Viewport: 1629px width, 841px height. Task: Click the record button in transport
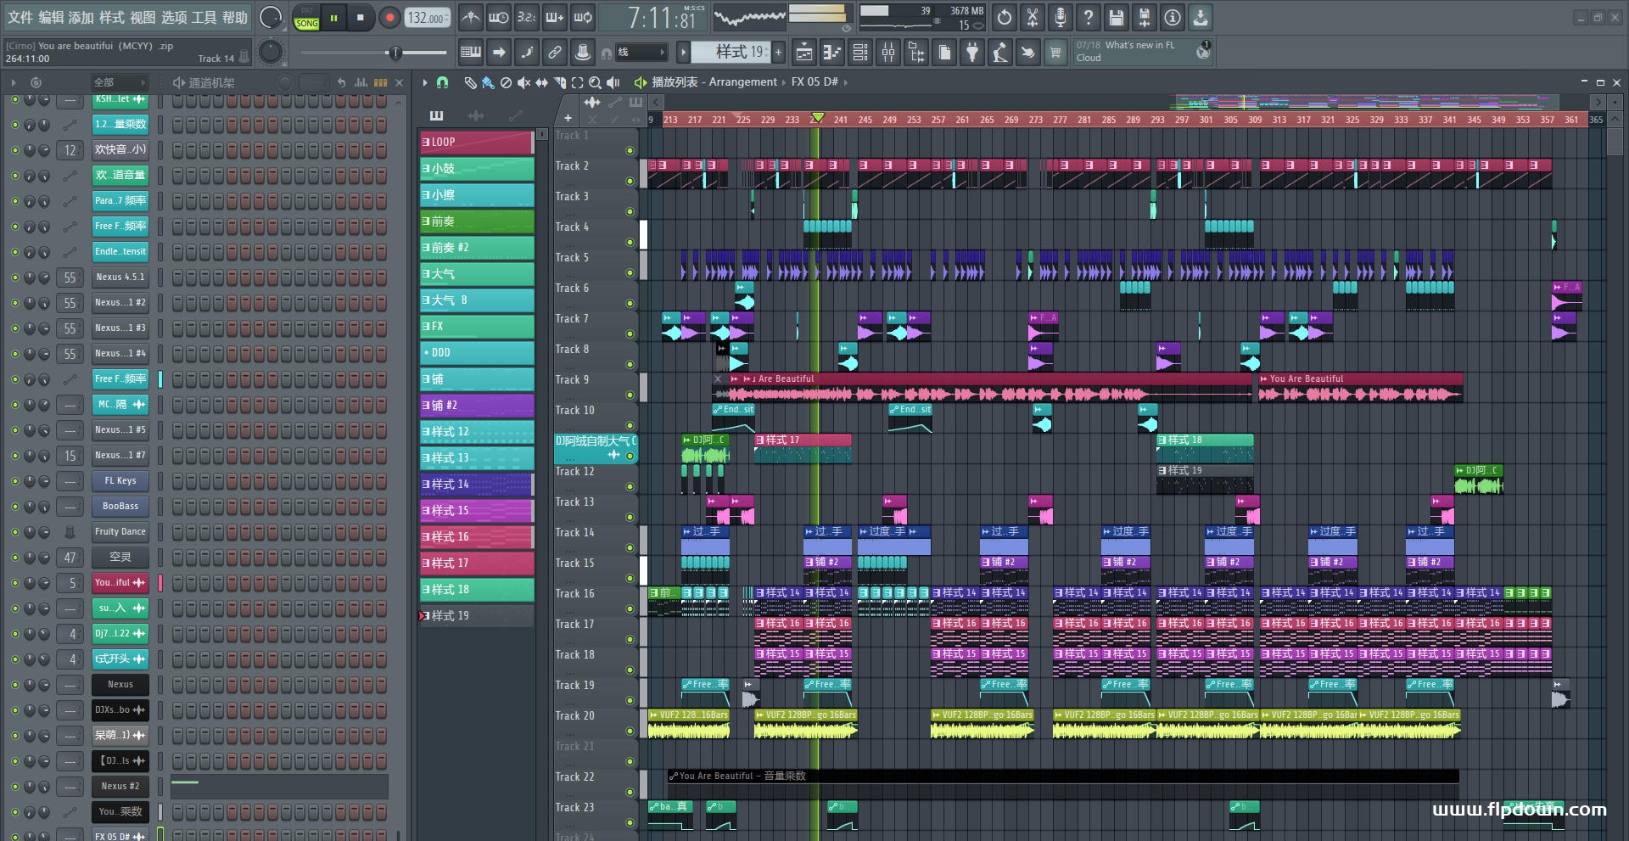pos(389,18)
